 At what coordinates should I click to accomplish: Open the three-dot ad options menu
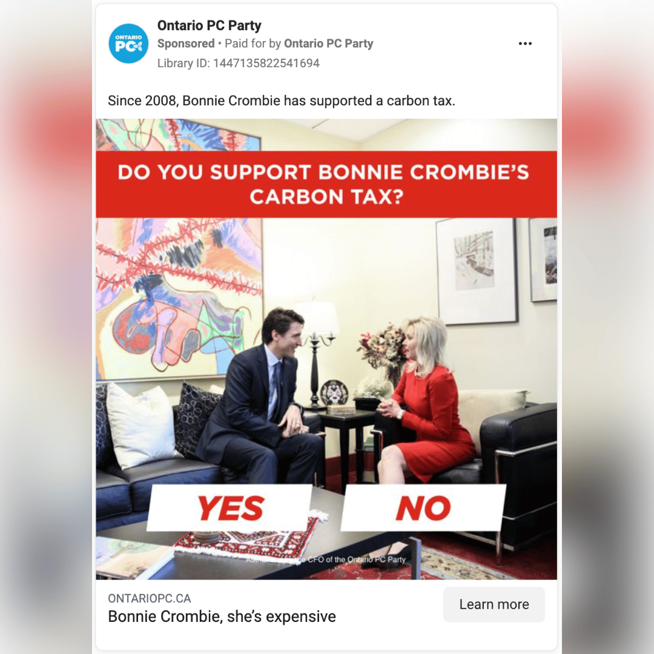524,44
